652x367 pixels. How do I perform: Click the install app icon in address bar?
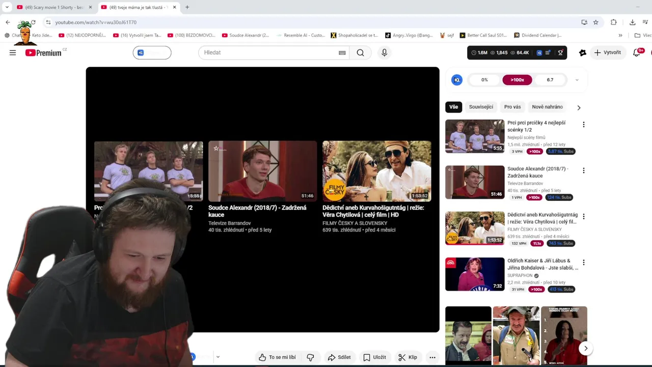pos(584,22)
